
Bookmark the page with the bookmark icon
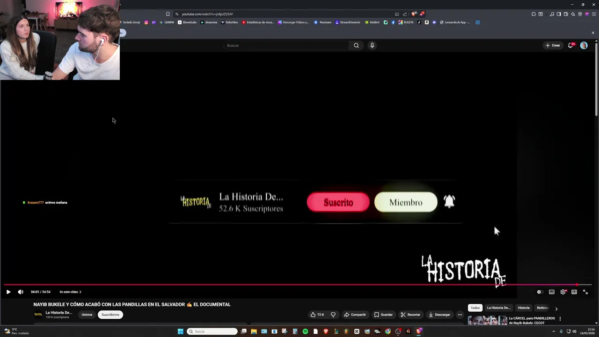tap(168, 14)
